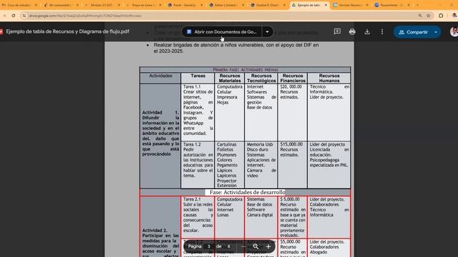
Task: Reload the page in browser
Action: pyautogui.click(x=14, y=16)
